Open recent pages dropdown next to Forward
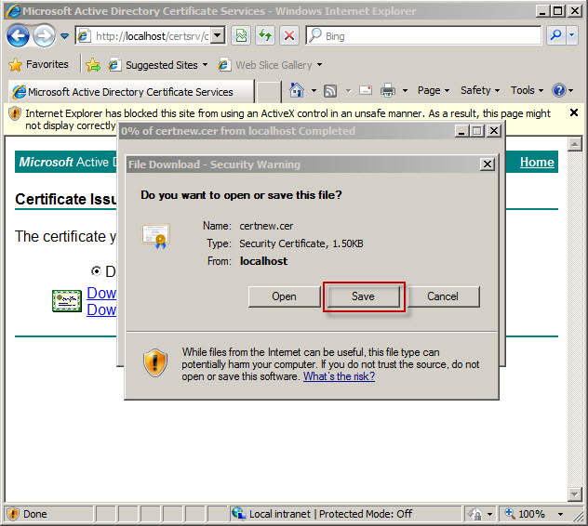 coord(64,36)
